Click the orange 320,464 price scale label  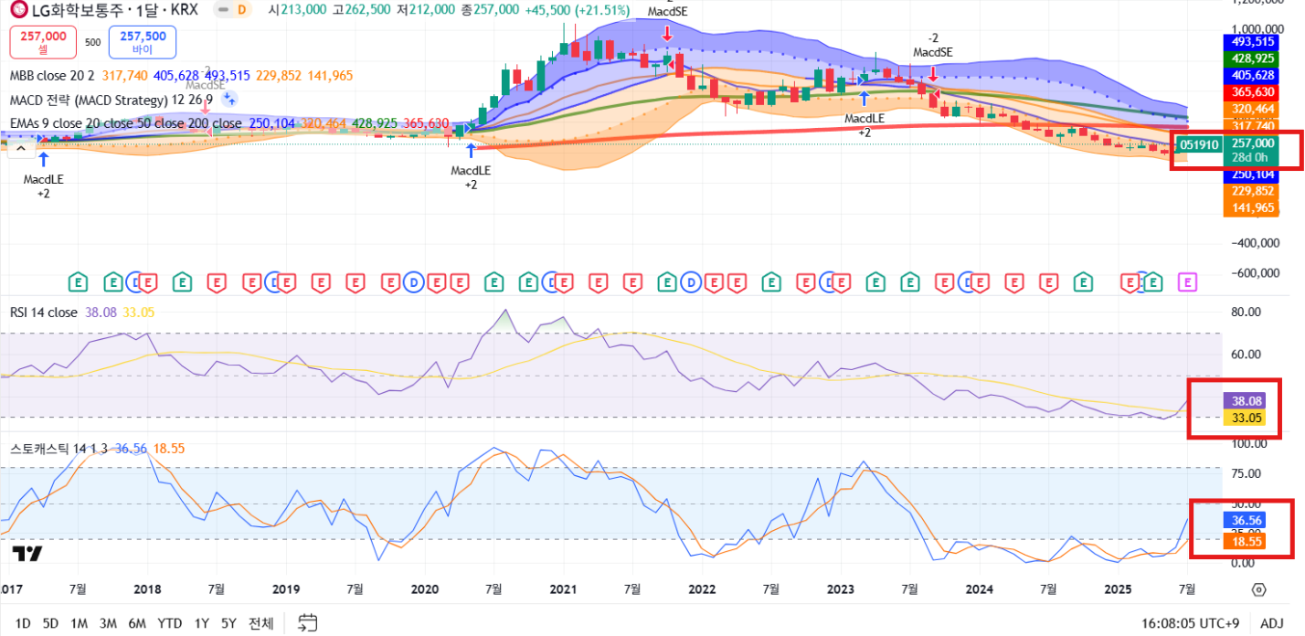point(1253,109)
